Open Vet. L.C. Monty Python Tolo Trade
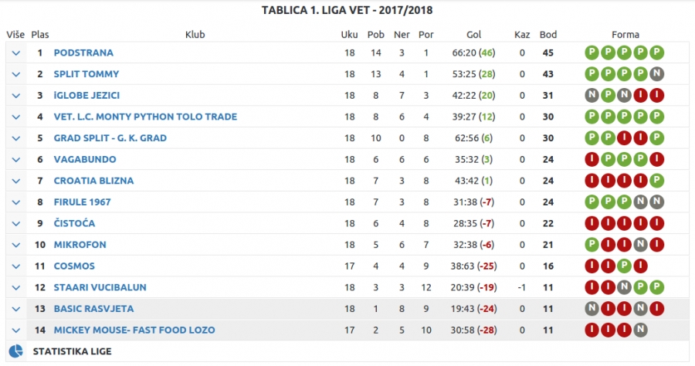This screenshot has height=366, width=695. [x=145, y=117]
